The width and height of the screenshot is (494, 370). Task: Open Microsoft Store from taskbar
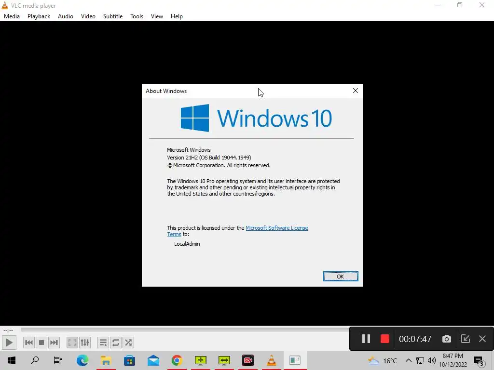(x=129, y=360)
